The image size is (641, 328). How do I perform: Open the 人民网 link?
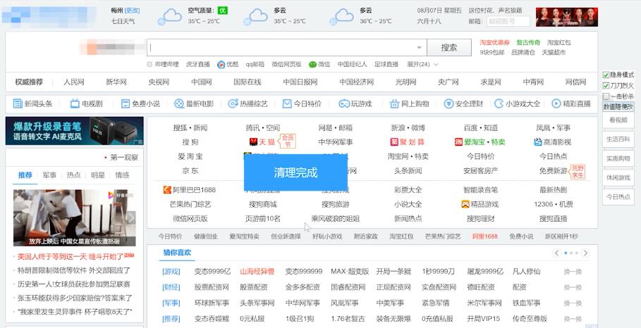73,82
